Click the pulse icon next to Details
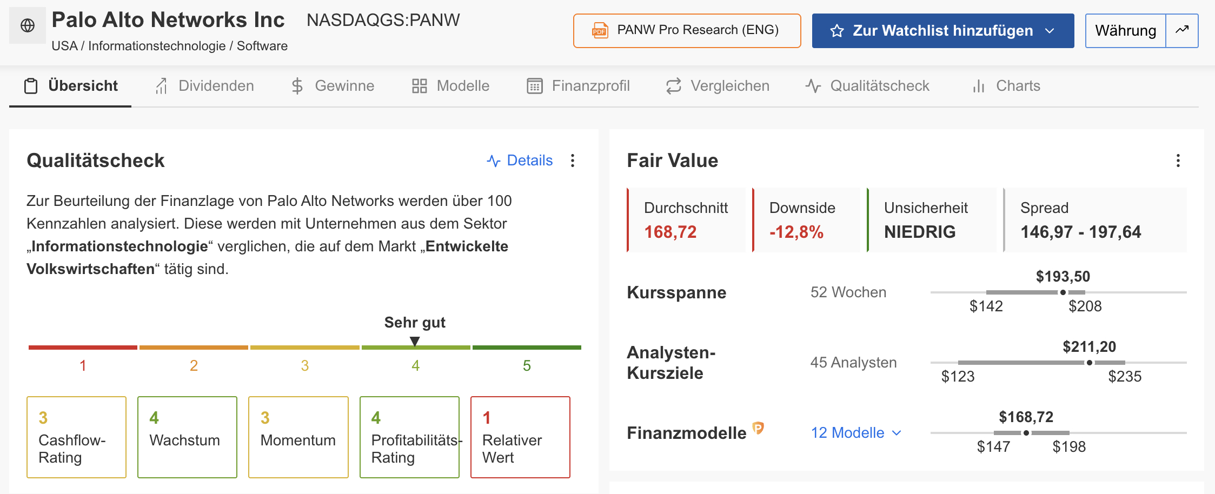The height and width of the screenshot is (494, 1215). point(493,161)
